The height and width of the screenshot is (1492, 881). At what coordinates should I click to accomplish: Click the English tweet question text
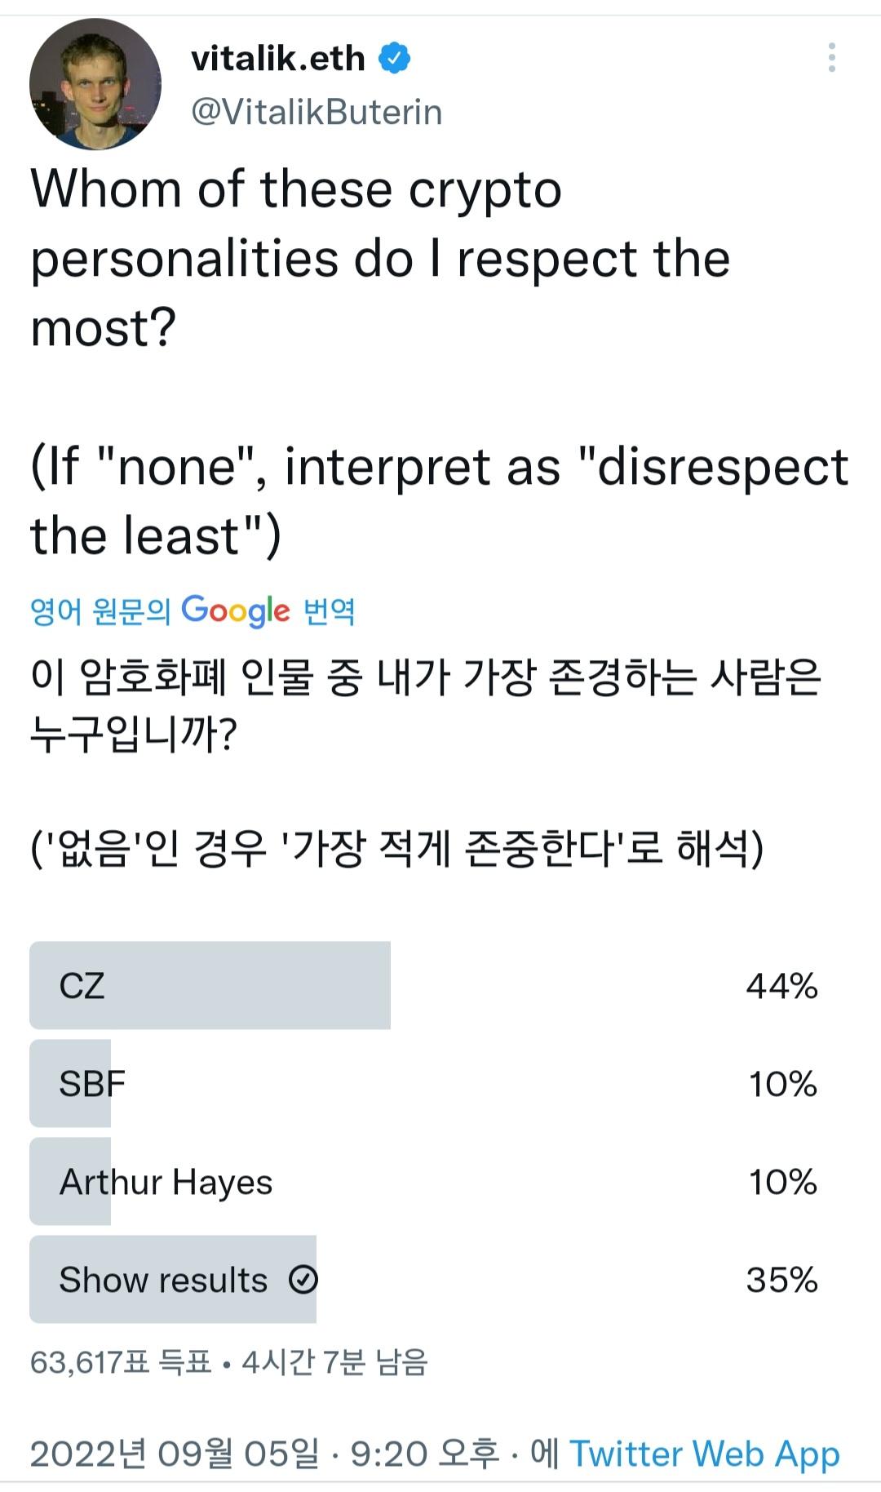tap(440, 362)
